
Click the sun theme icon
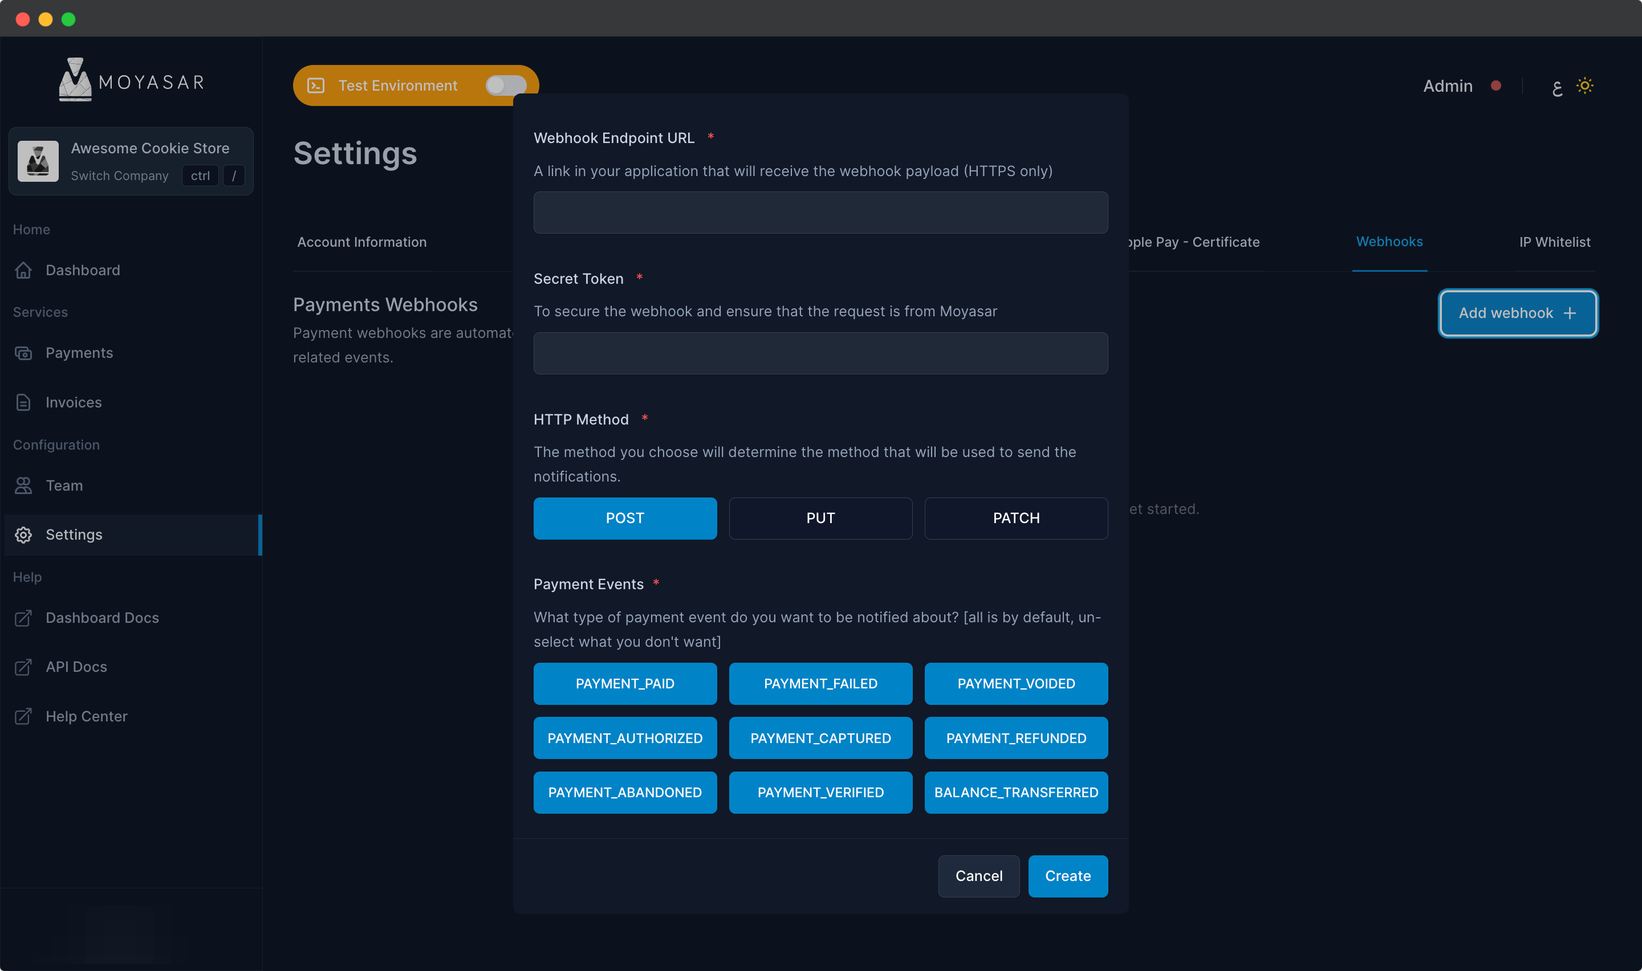coord(1584,85)
